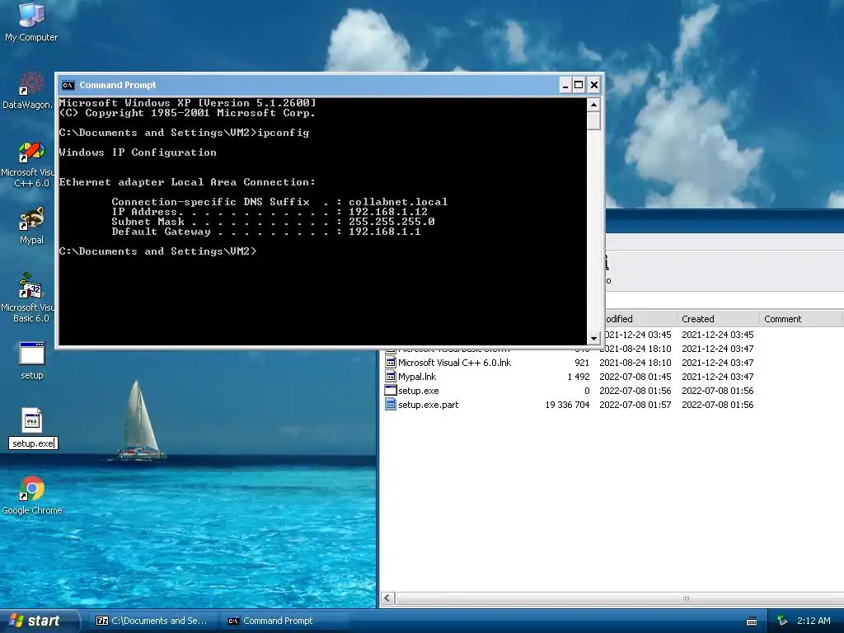Click the network tray icon
Image resolution: width=844 pixels, height=633 pixels.
(x=782, y=621)
